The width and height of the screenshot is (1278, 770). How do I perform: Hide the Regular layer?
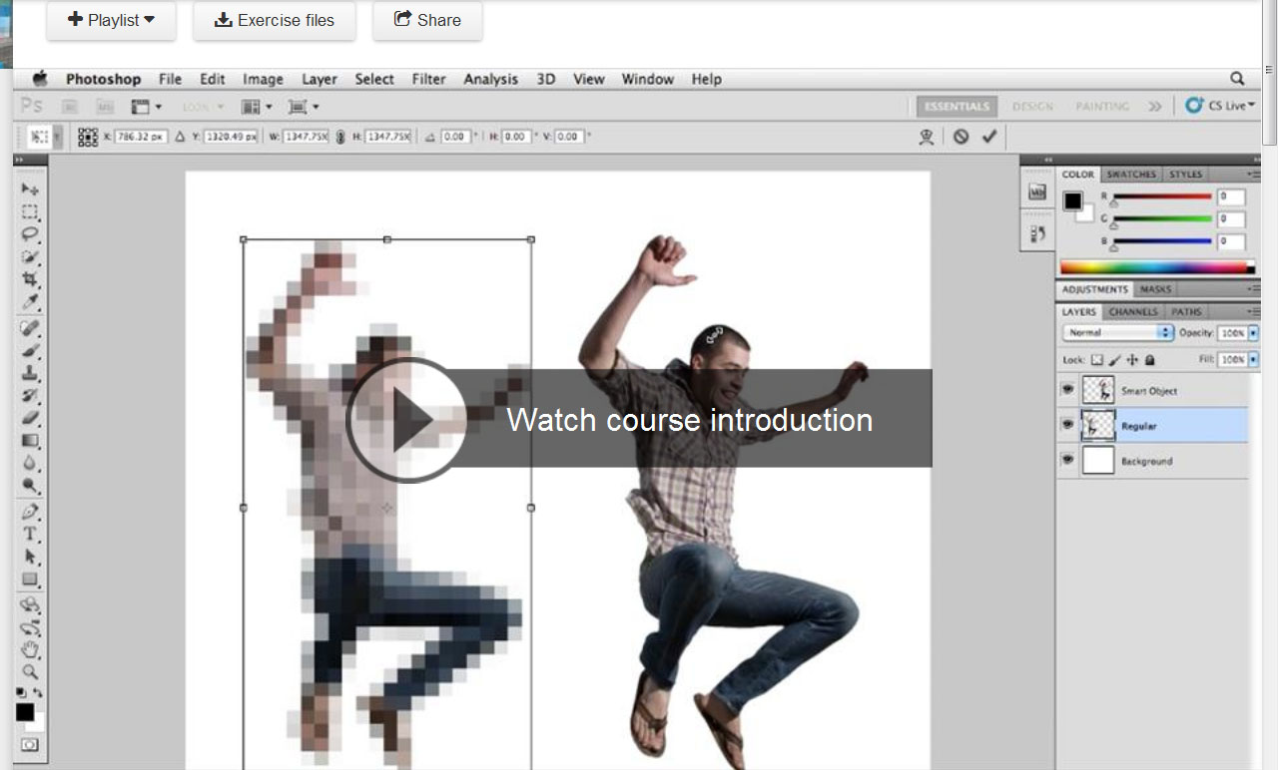pyautogui.click(x=1068, y=425)
